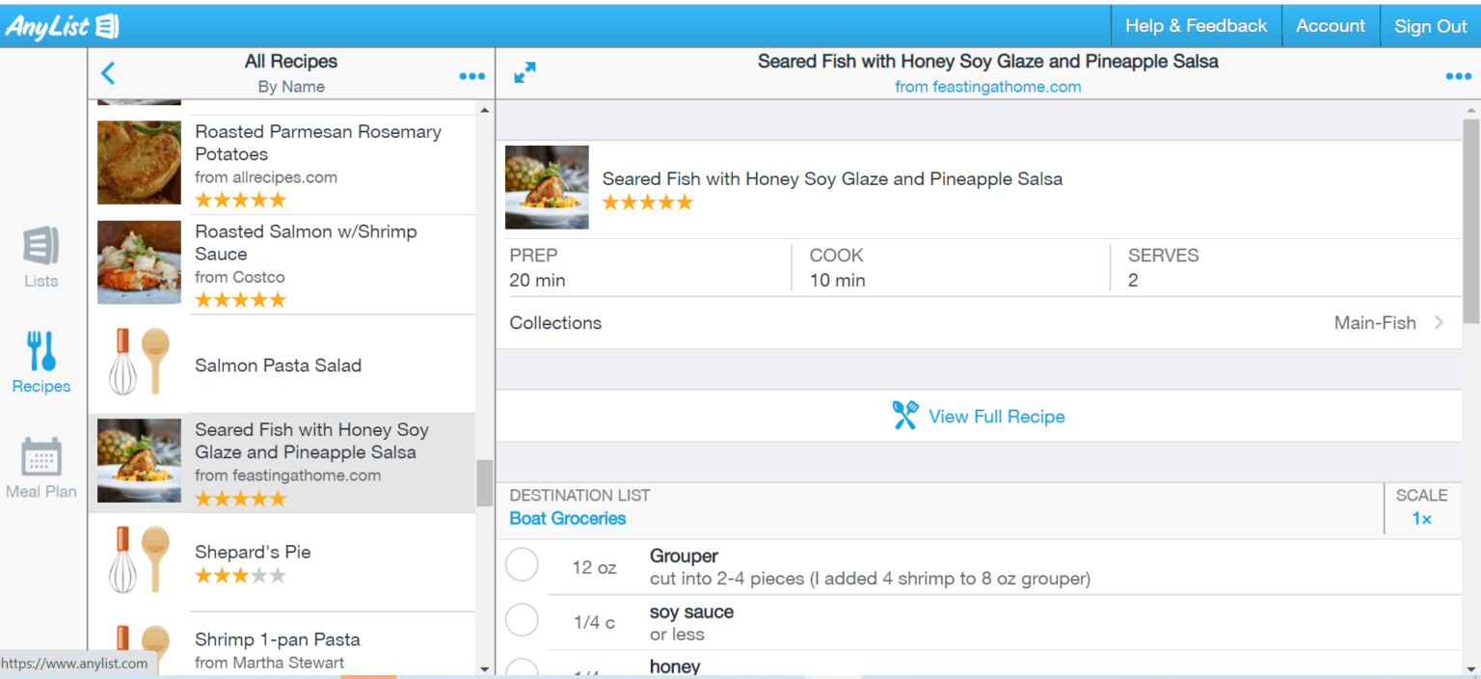
Task: Click Help & Feedback in the top bar
Action: [x=1196, y=25]
